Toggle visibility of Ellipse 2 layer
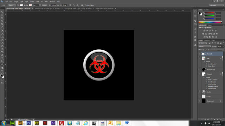 coord(199,54)
